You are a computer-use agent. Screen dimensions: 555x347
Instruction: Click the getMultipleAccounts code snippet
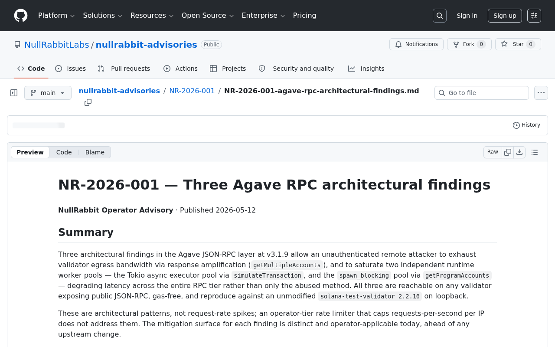pos(287,265)
